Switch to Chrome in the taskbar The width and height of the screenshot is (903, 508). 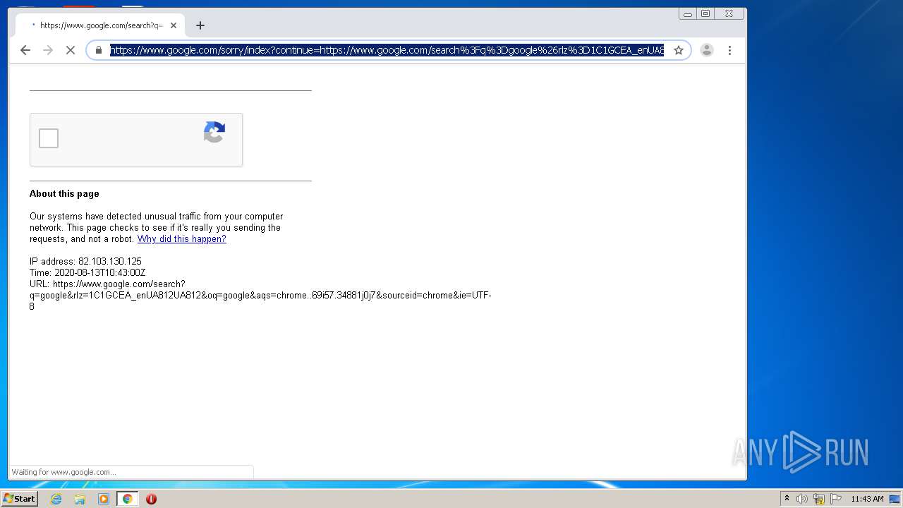point(128,499)
